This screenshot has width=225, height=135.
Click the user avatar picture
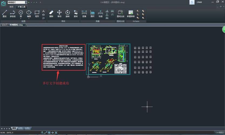[x=192, y=2]
